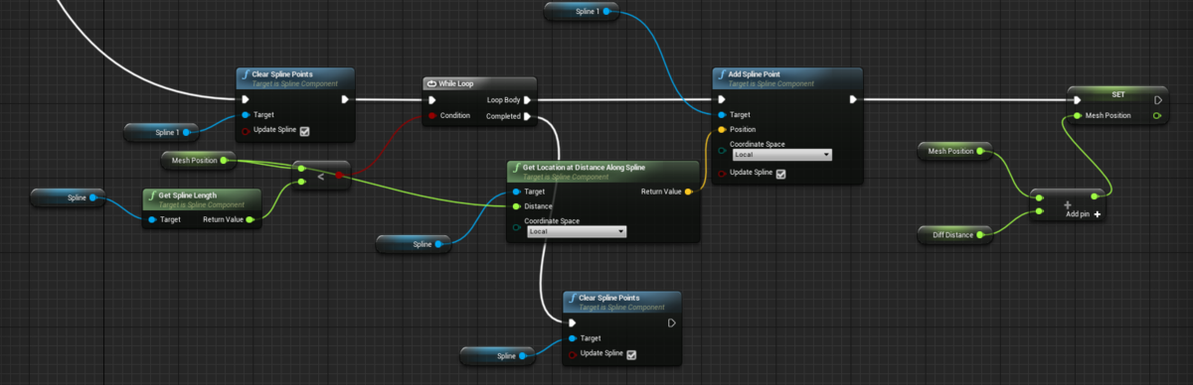Toggle Update Spline on Clear Spline Points below loop
1193x385 pixels.
pos(631,354)
